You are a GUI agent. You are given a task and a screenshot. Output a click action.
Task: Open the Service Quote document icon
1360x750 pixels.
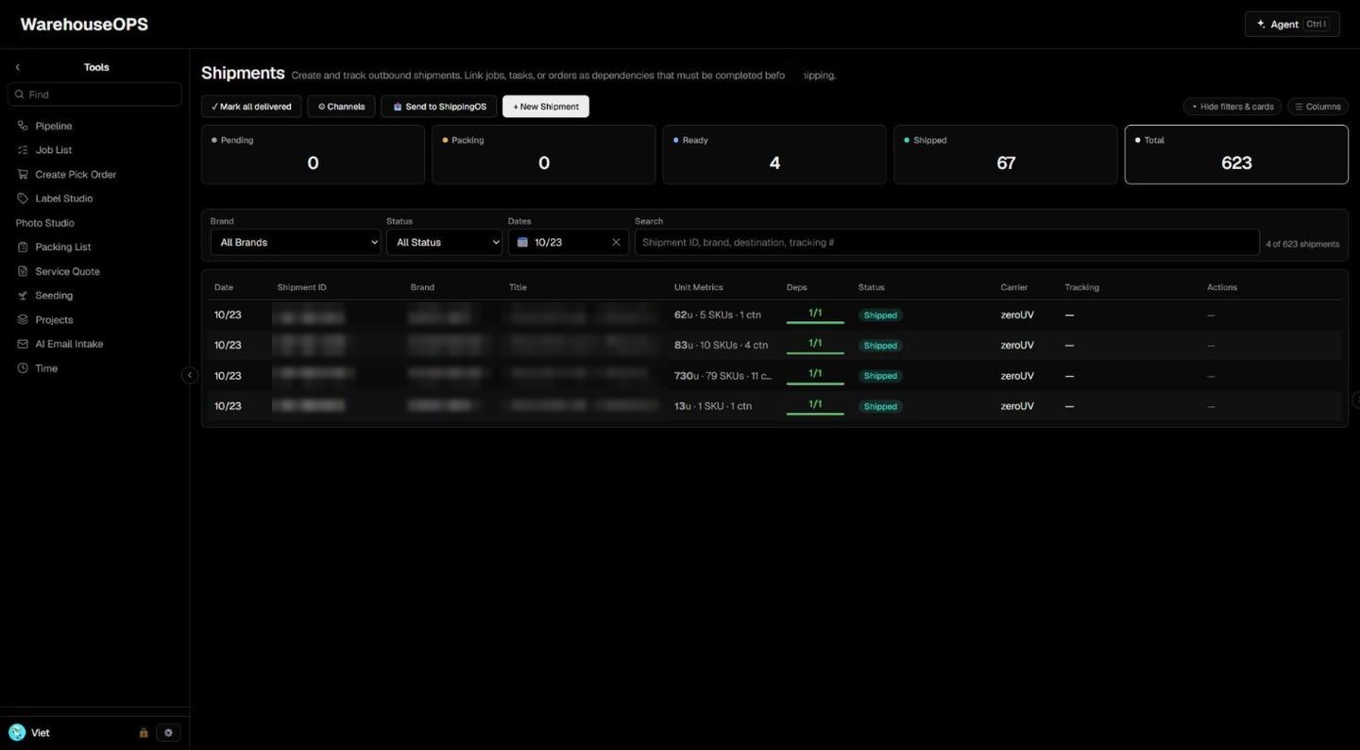coord(23,271)
